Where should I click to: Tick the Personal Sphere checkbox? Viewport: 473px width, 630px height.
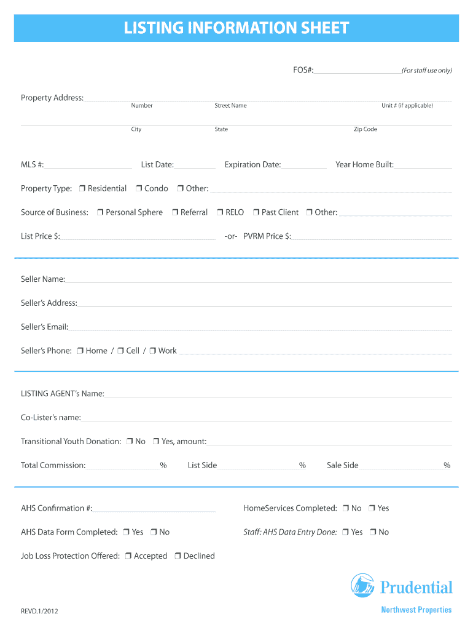pos(100,213)
